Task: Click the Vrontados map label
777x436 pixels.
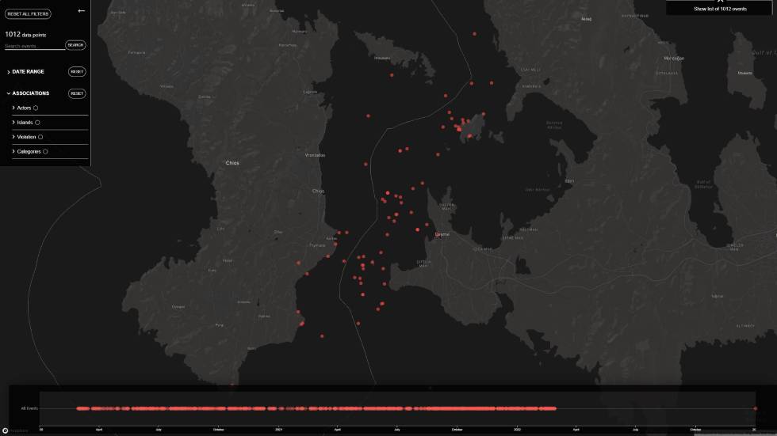Action: [x=316, y=155]
